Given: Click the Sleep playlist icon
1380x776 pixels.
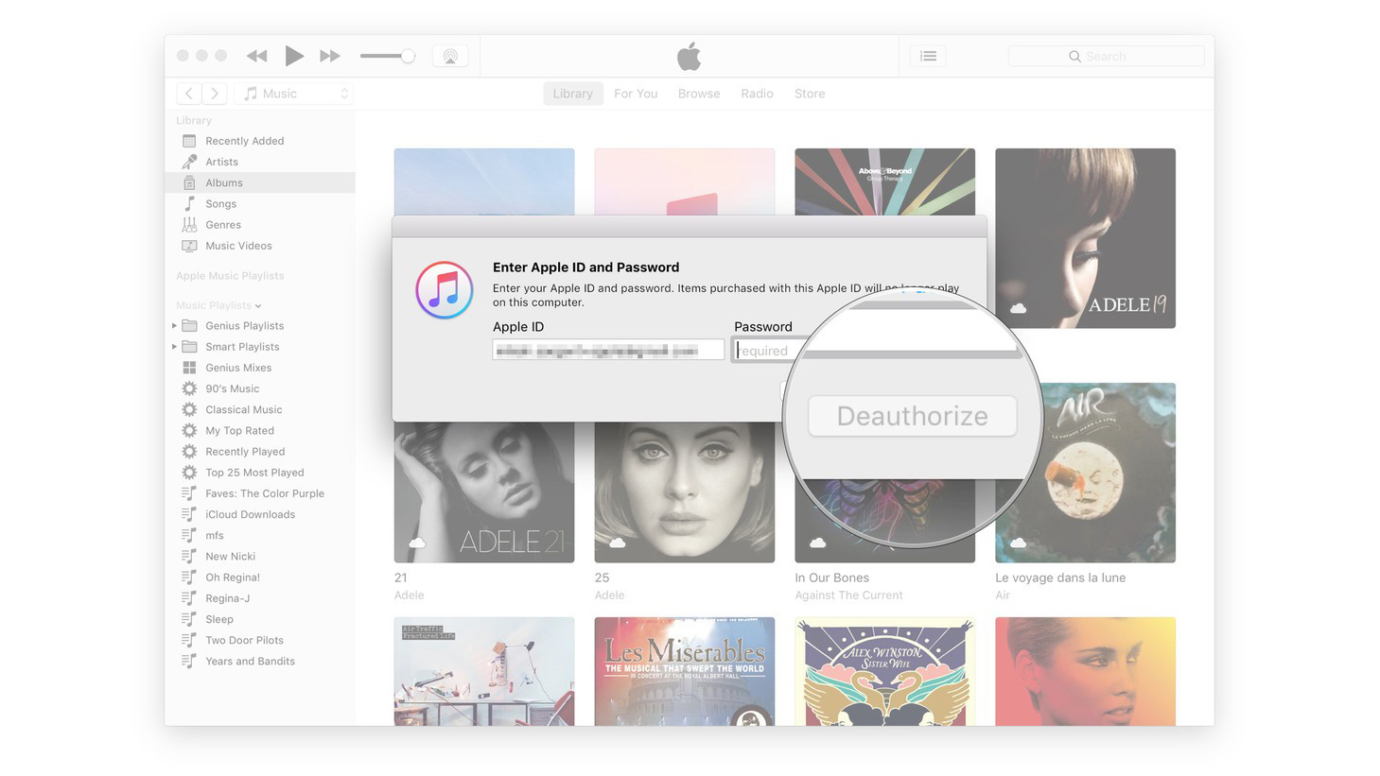Looking at the screenshot, I should click(x=189, y=619).
